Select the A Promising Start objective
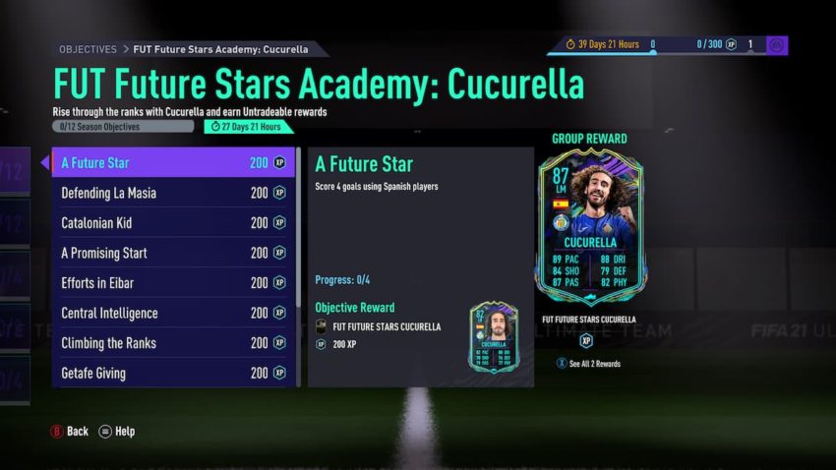This screenshot has height=470, width=836. coord(173,253)
